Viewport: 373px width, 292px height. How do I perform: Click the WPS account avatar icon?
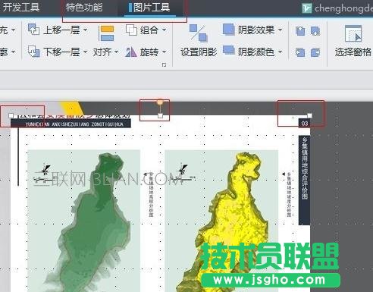(x=307, y=8)
